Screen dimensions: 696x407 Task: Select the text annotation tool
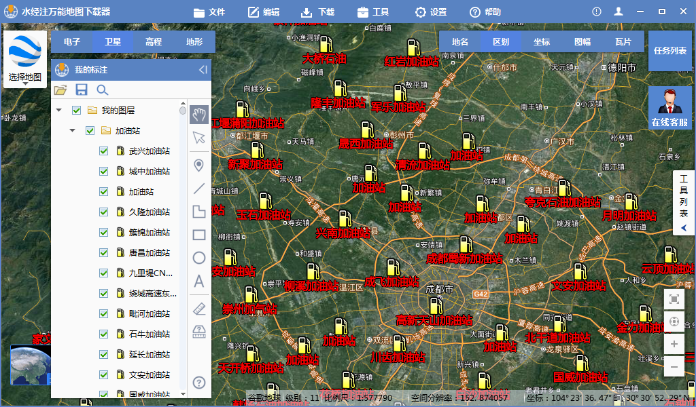(x=199, y=281)
